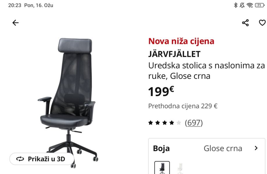
Task: Tap the muted notifications bell icon
Action: pos(242,5)
